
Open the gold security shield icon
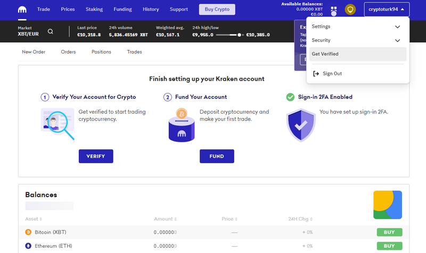pyautogui.click(x=350, y=10)
